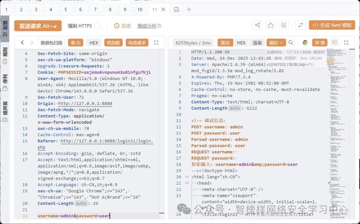Click the request body username=admin&password=user
Viewport: 360px width, 224px height.
tap(73, 216)
